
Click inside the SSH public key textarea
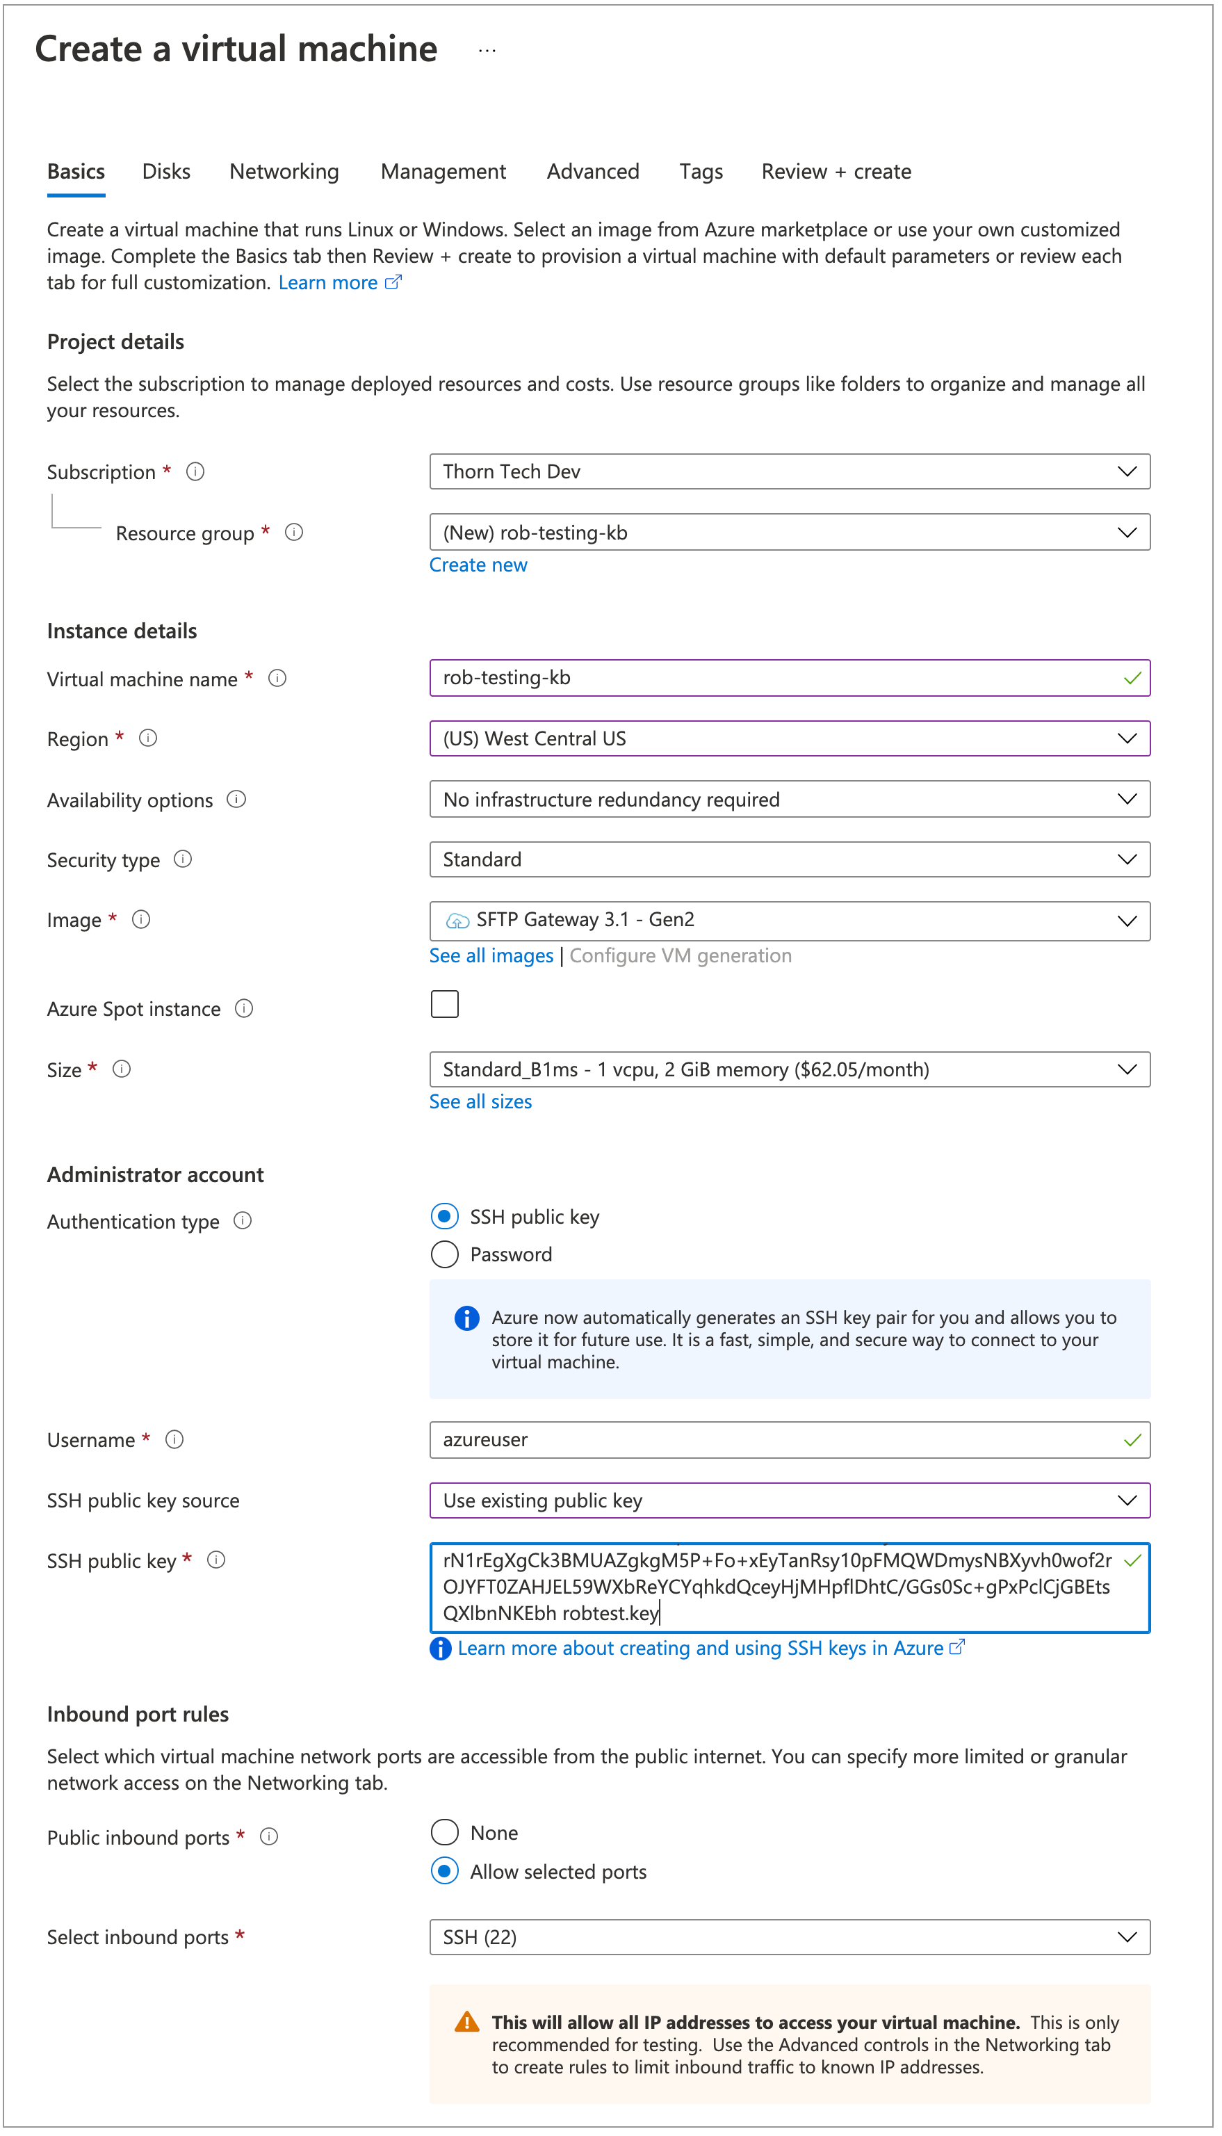tap(790, 1588)
